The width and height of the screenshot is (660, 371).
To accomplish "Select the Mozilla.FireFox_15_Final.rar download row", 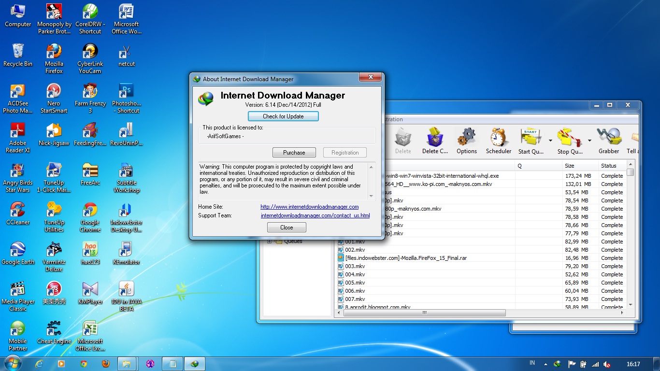I will 481,258.
